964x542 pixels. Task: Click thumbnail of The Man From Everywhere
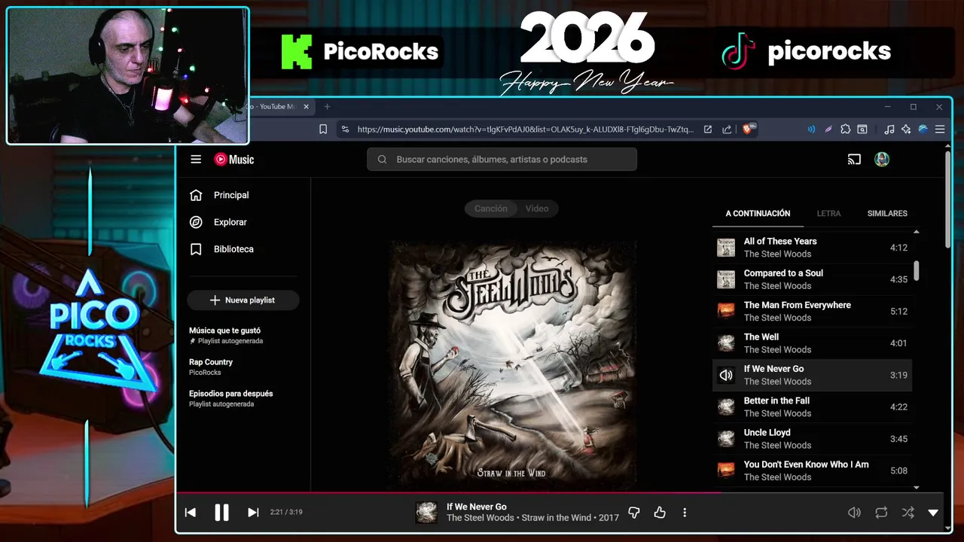coord(726,311)
